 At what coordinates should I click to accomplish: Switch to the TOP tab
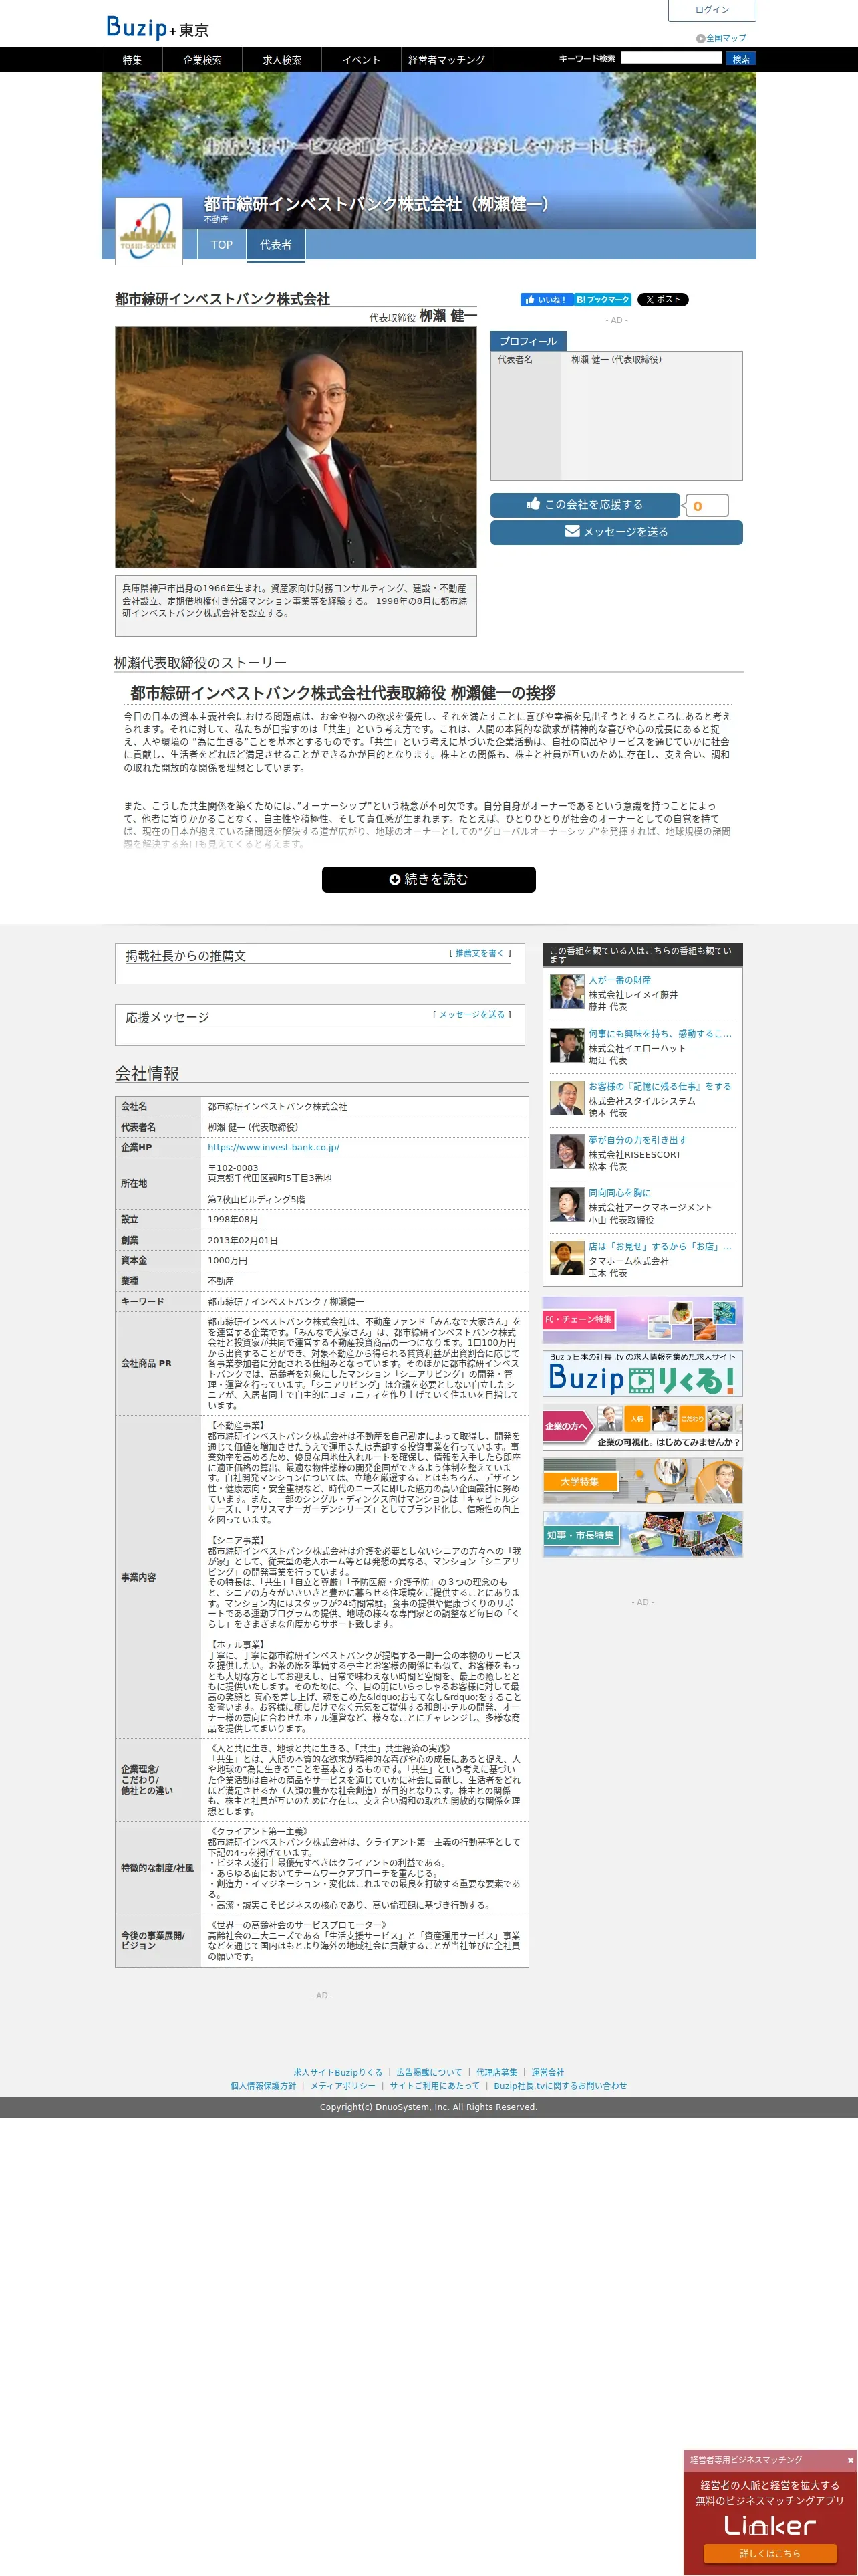[x=222, y=245]
